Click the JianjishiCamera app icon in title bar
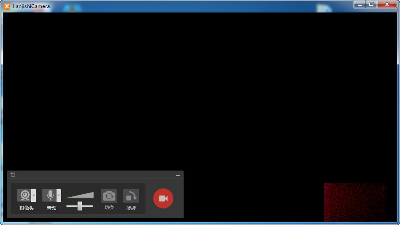Viewport: 400px width, 225px height. click(x=7, y=6)
